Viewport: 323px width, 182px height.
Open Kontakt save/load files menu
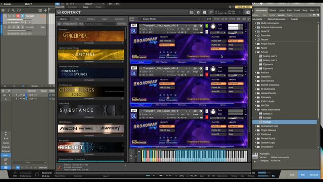pos(192,12)
